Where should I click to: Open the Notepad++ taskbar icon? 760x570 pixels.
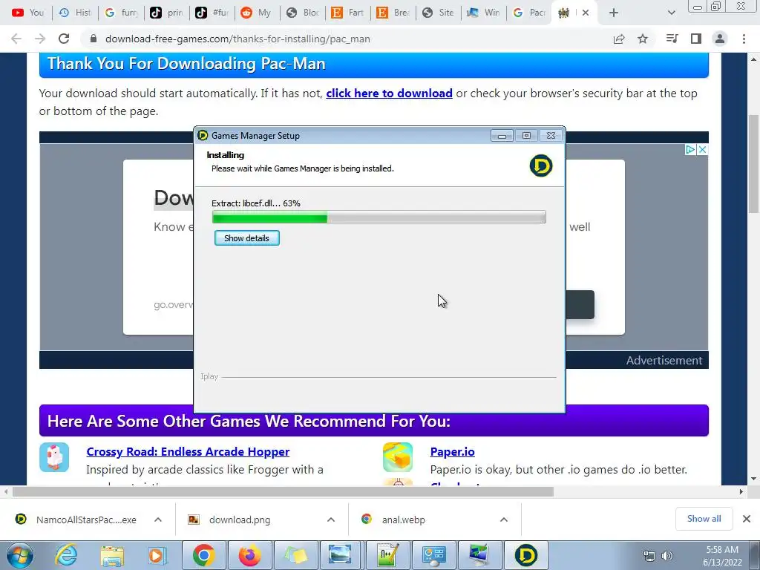point(389,555)
